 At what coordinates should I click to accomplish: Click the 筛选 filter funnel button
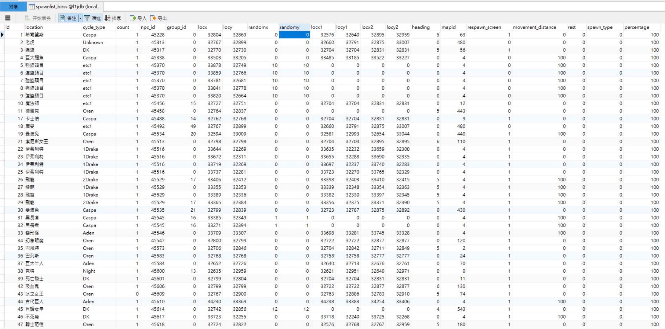[x=93, y=18]
